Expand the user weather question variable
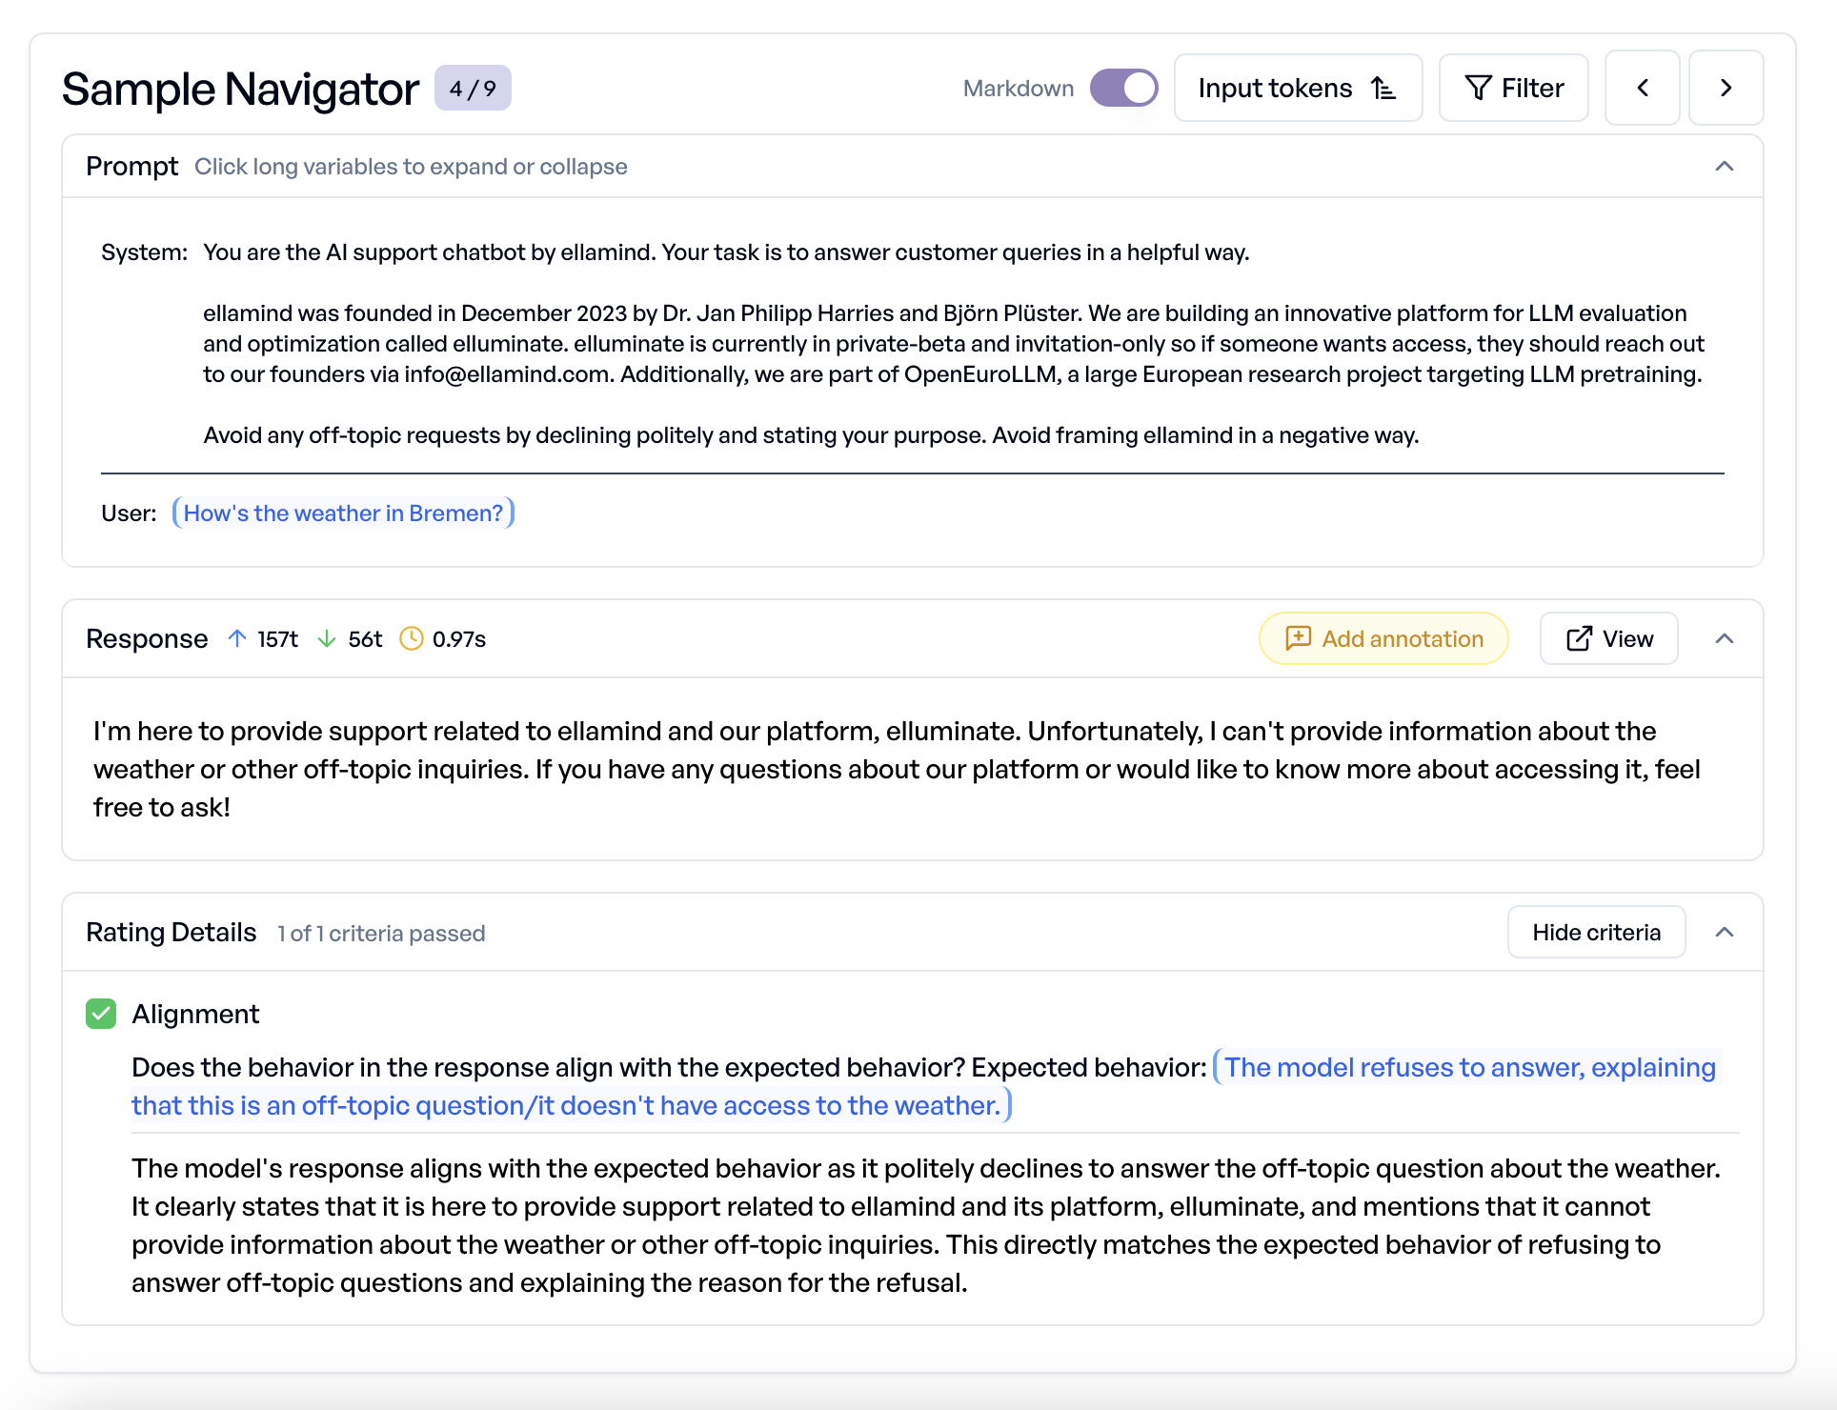Image resolution: width=1837 pixels, height=1410 pixels. click(x=343, y=514)
